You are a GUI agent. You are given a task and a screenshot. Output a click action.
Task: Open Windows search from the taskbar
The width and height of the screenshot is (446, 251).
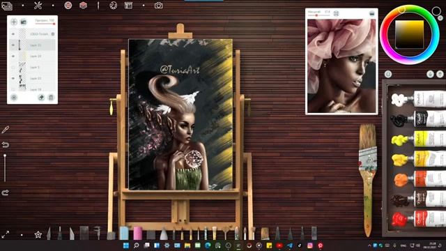136,245
